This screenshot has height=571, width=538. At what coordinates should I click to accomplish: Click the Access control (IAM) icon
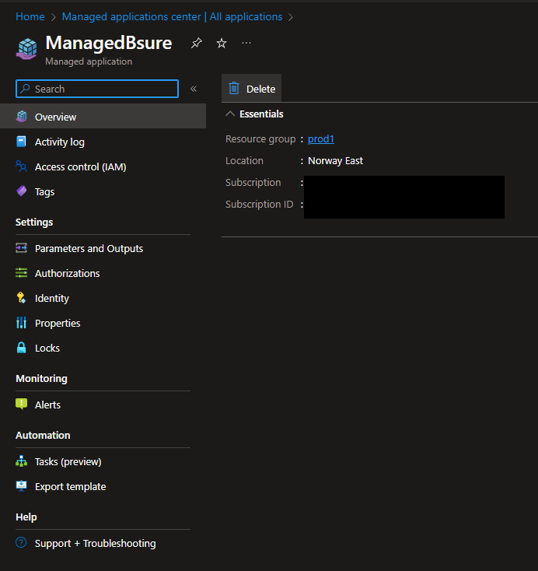pyautogui.click(x=21, y=166)
